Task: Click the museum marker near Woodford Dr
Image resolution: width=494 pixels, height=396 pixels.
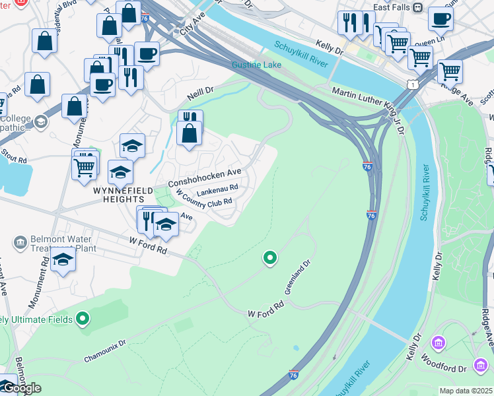Action: click(480, 366)
